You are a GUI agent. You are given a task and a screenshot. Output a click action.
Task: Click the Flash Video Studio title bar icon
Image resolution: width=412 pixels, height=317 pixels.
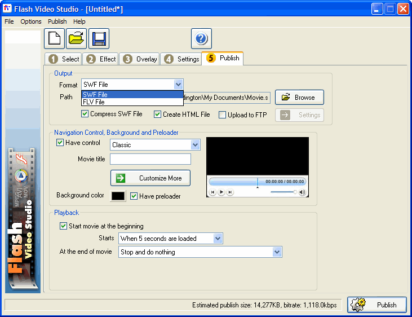pyautogui.click(x=7, y=8)
